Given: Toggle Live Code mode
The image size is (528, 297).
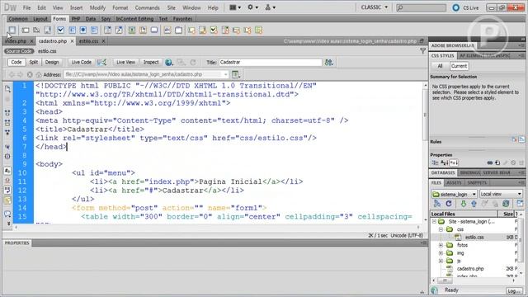Looking at the screenshot, I should click(81, 63).
